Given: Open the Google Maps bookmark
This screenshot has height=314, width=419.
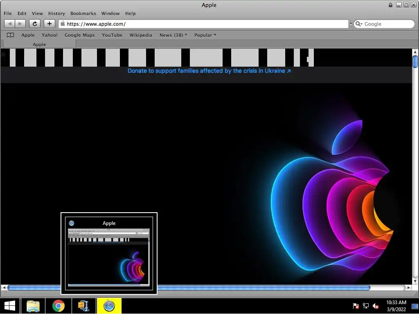Looking at the screenshot, I should pos(80,35).
